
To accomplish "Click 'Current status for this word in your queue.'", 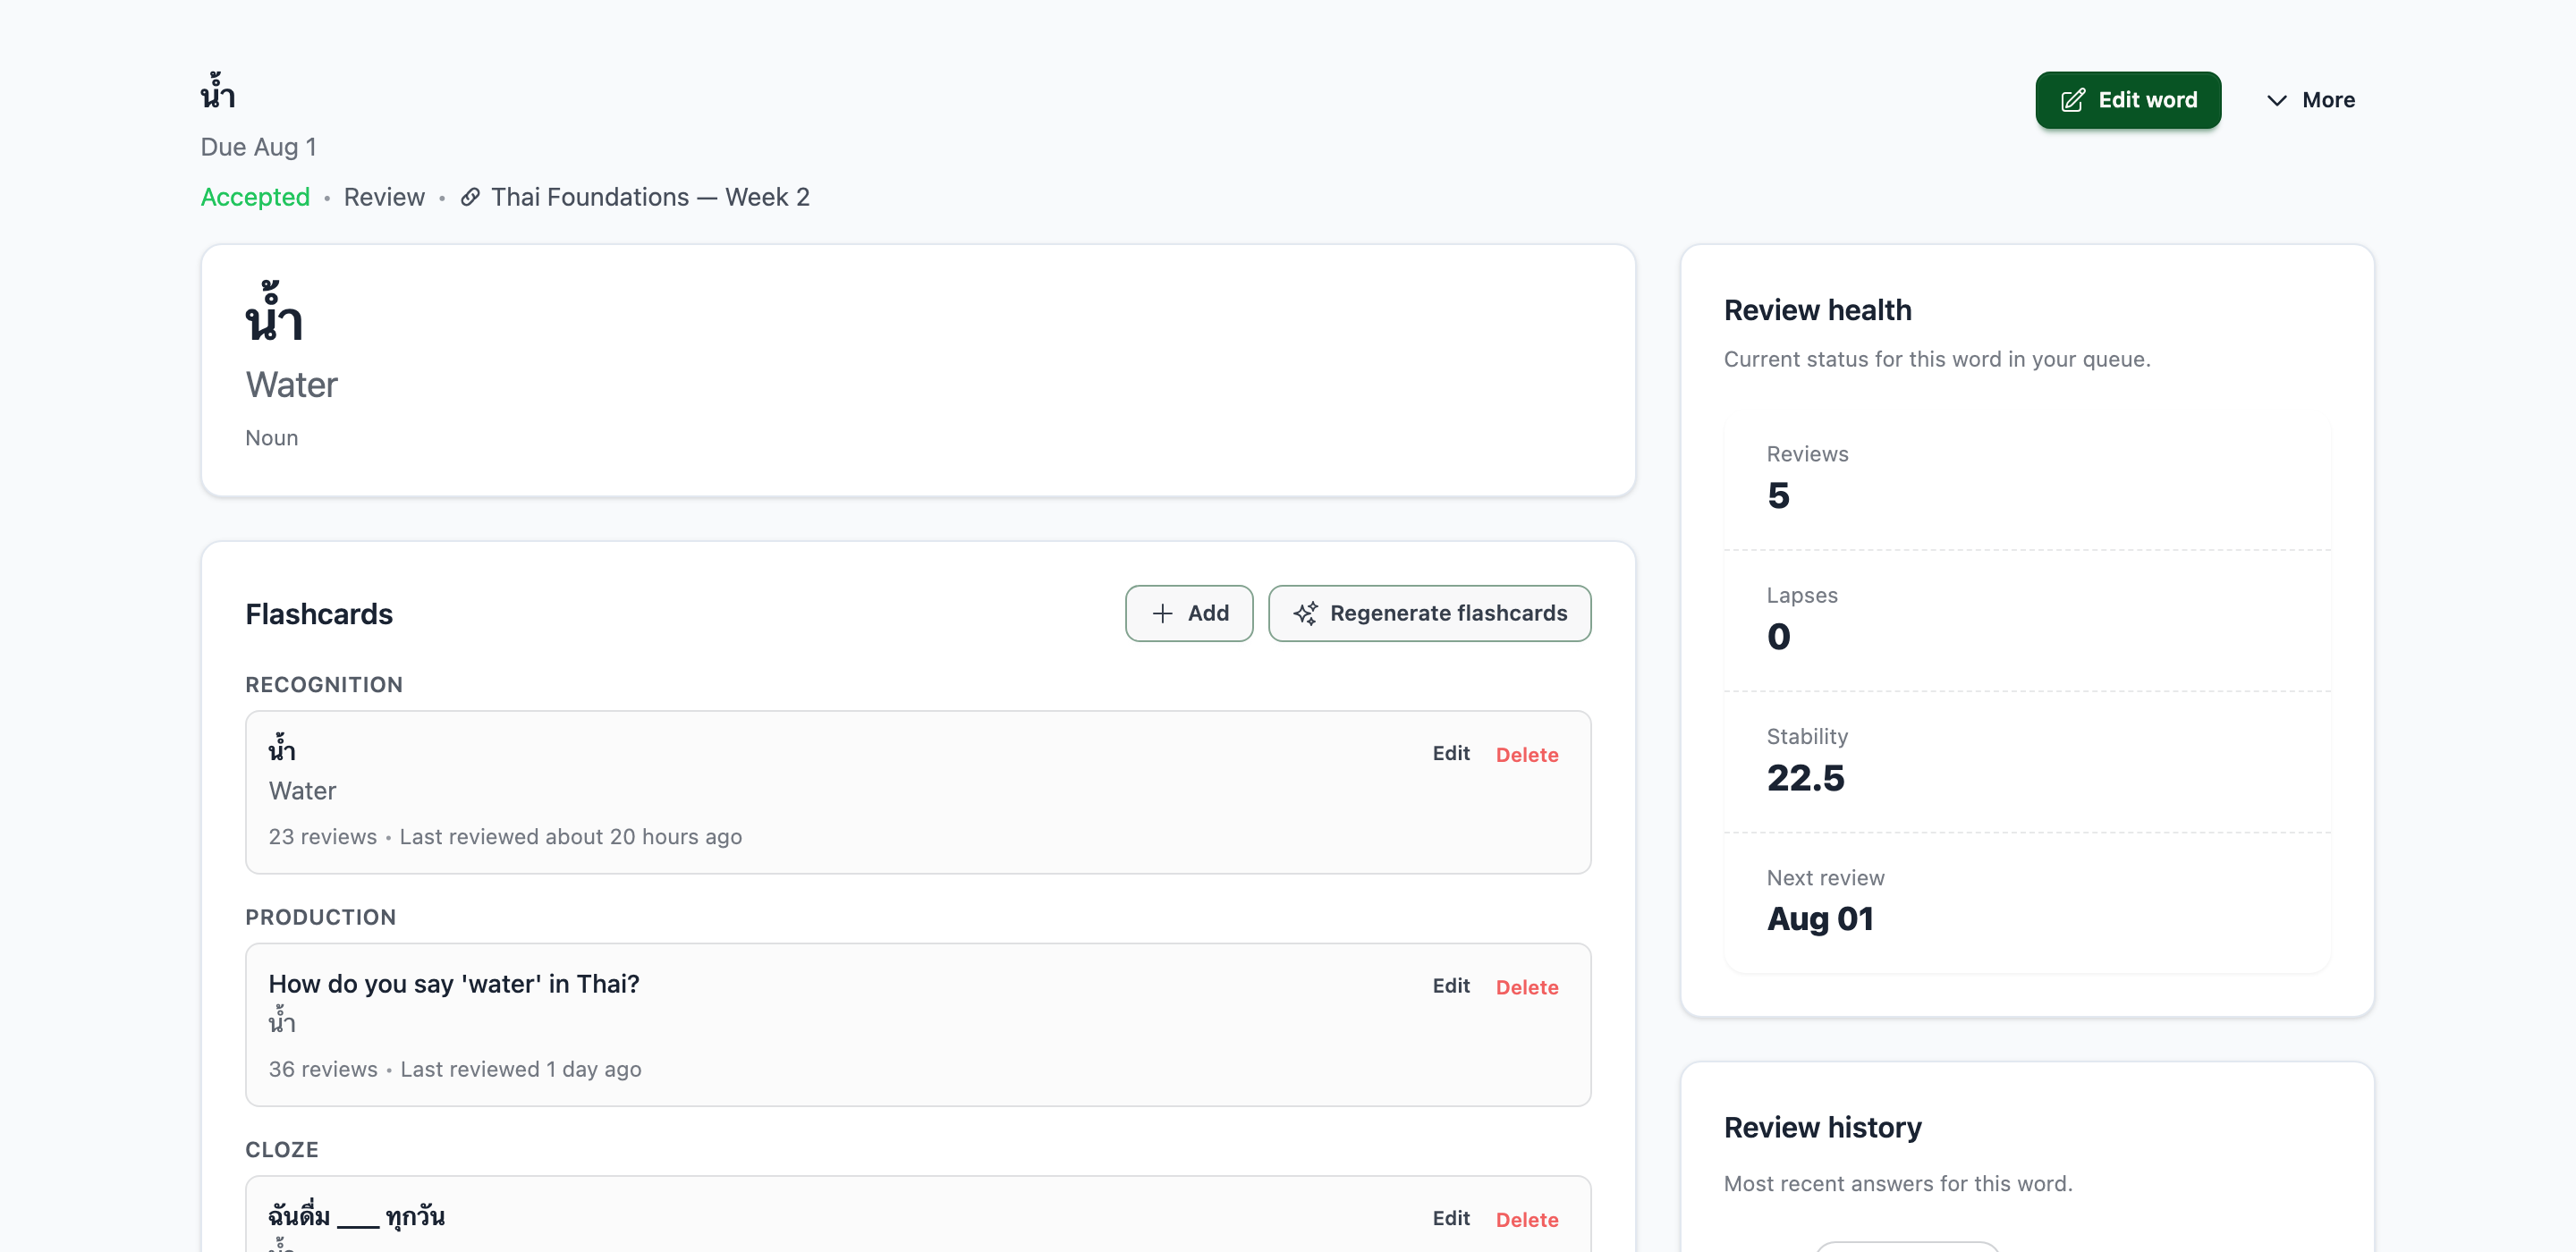I will pos(1937,359).
